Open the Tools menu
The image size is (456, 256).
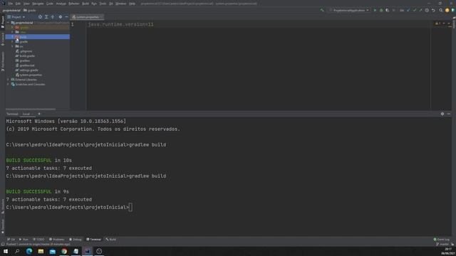pos(103,4)
